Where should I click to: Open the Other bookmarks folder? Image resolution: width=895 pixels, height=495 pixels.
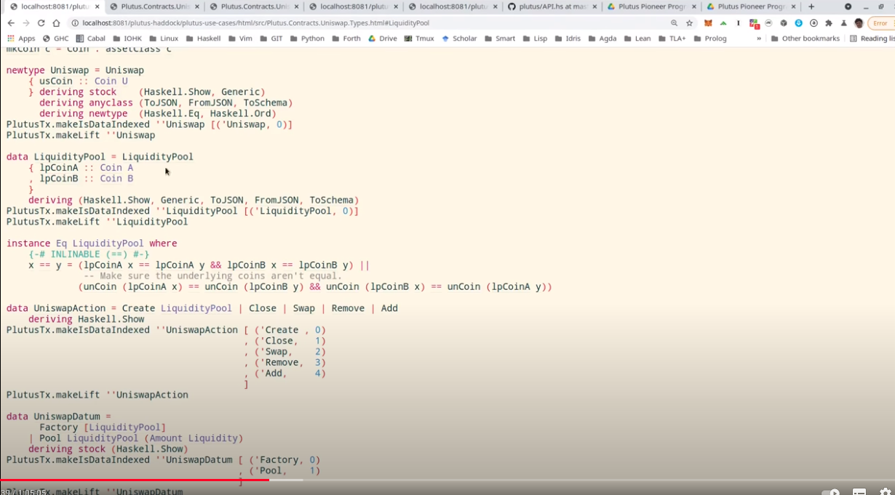pos(805,39)
